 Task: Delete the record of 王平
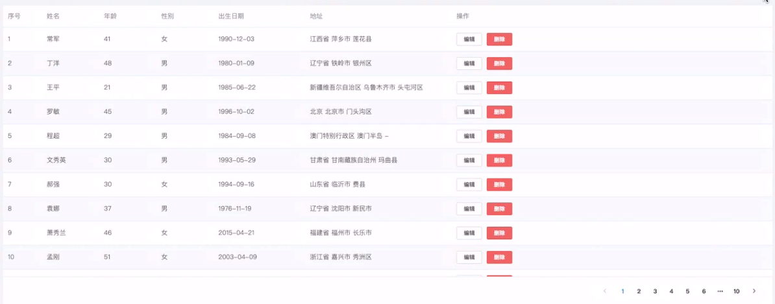[x=499, y=88]
